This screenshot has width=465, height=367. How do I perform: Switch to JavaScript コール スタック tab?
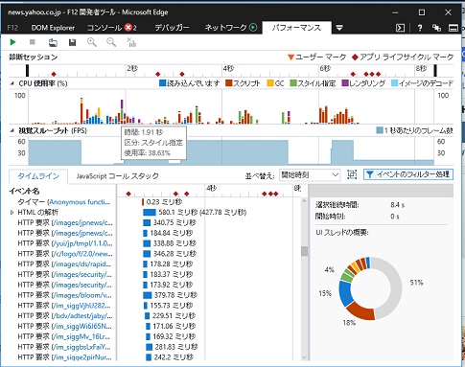pos(117,176)
